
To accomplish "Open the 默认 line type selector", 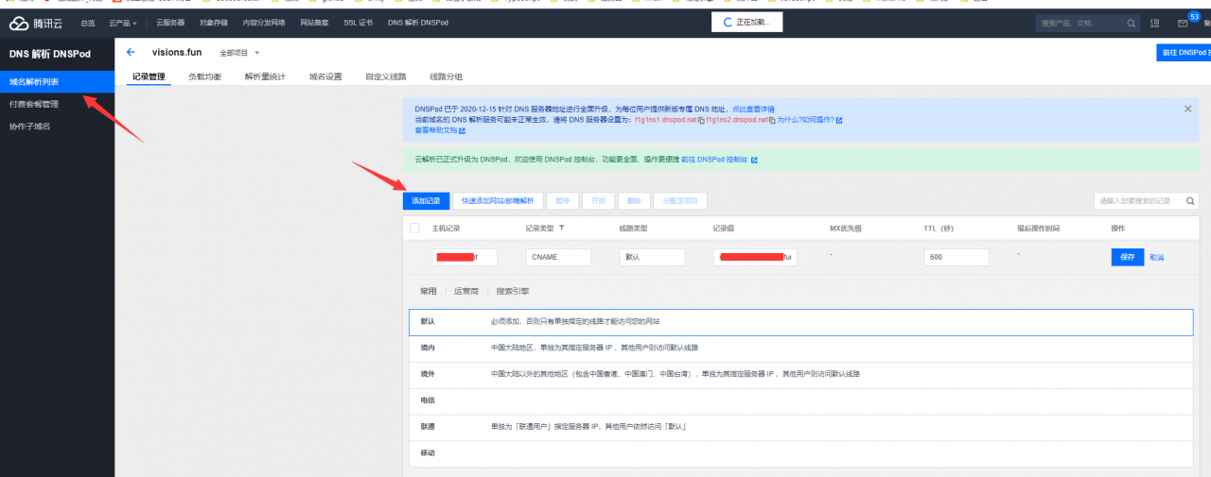I will point(652,257).
